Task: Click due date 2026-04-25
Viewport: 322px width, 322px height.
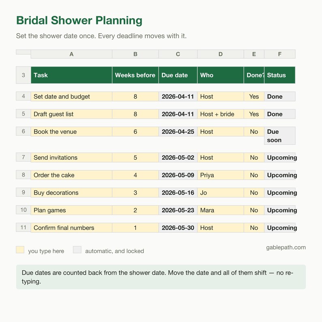Action: click(178, 132)
